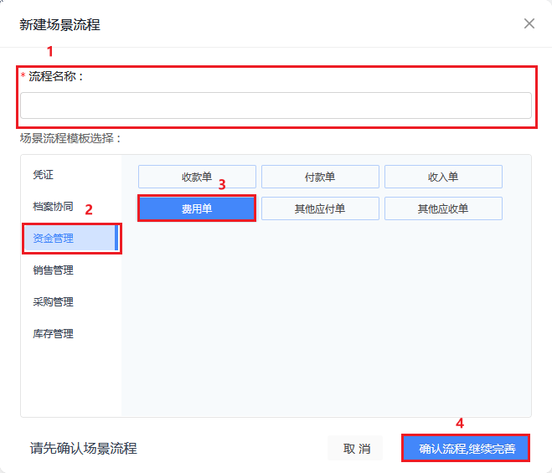Choose the 库存管理 category
This screenshot has height=473, width=552.
[53, 333]
